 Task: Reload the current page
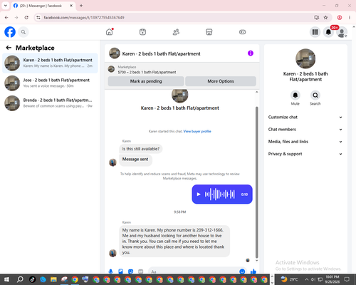click(26, 18)
